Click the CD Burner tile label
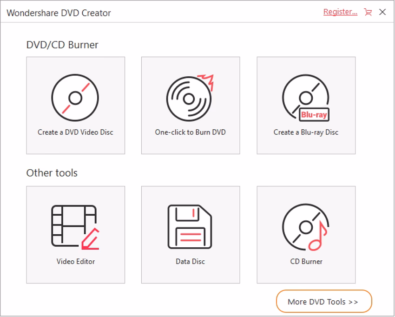The image size is (395, 317). point(305,261)
